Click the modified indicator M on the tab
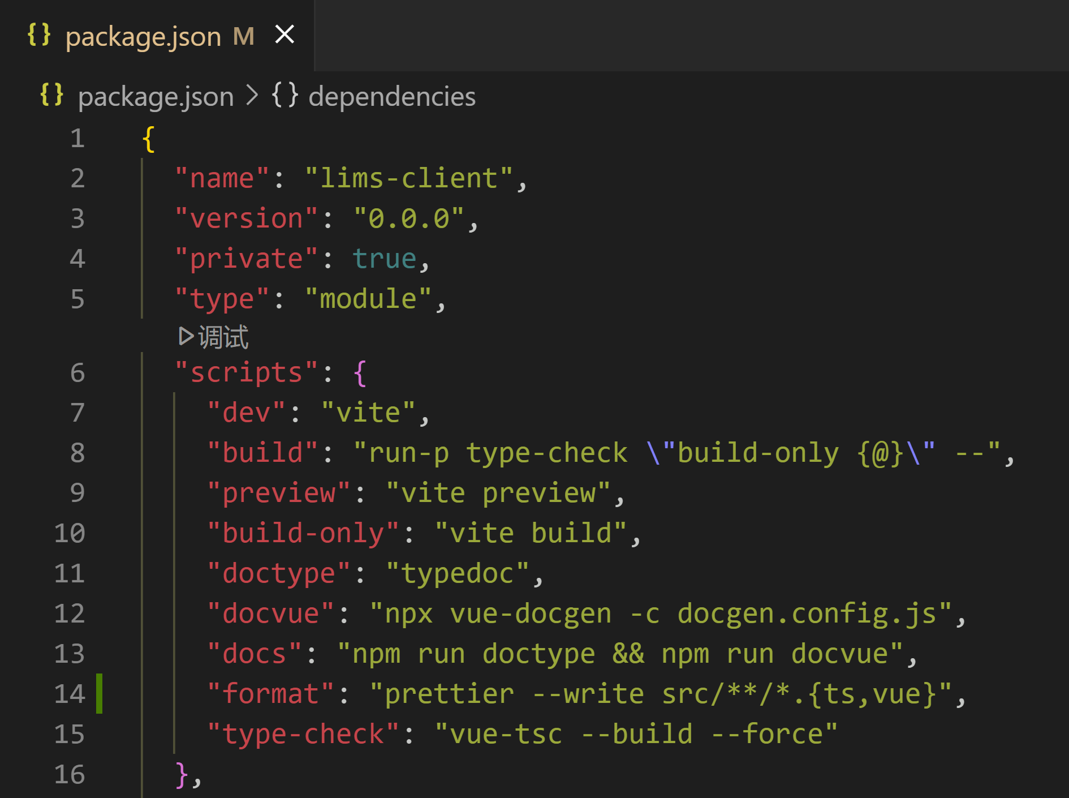 pyautogui.click(x=243, y=36)
